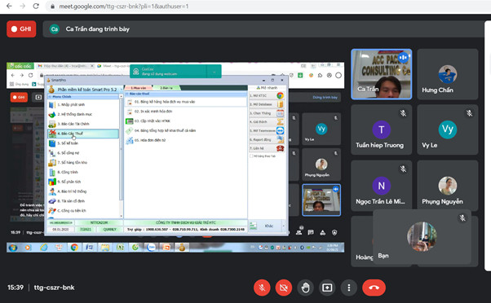The width and height of the screenshot is (491, 303).
Task: Unmute the microphone in the call controls
Action: tap(262, 288)
